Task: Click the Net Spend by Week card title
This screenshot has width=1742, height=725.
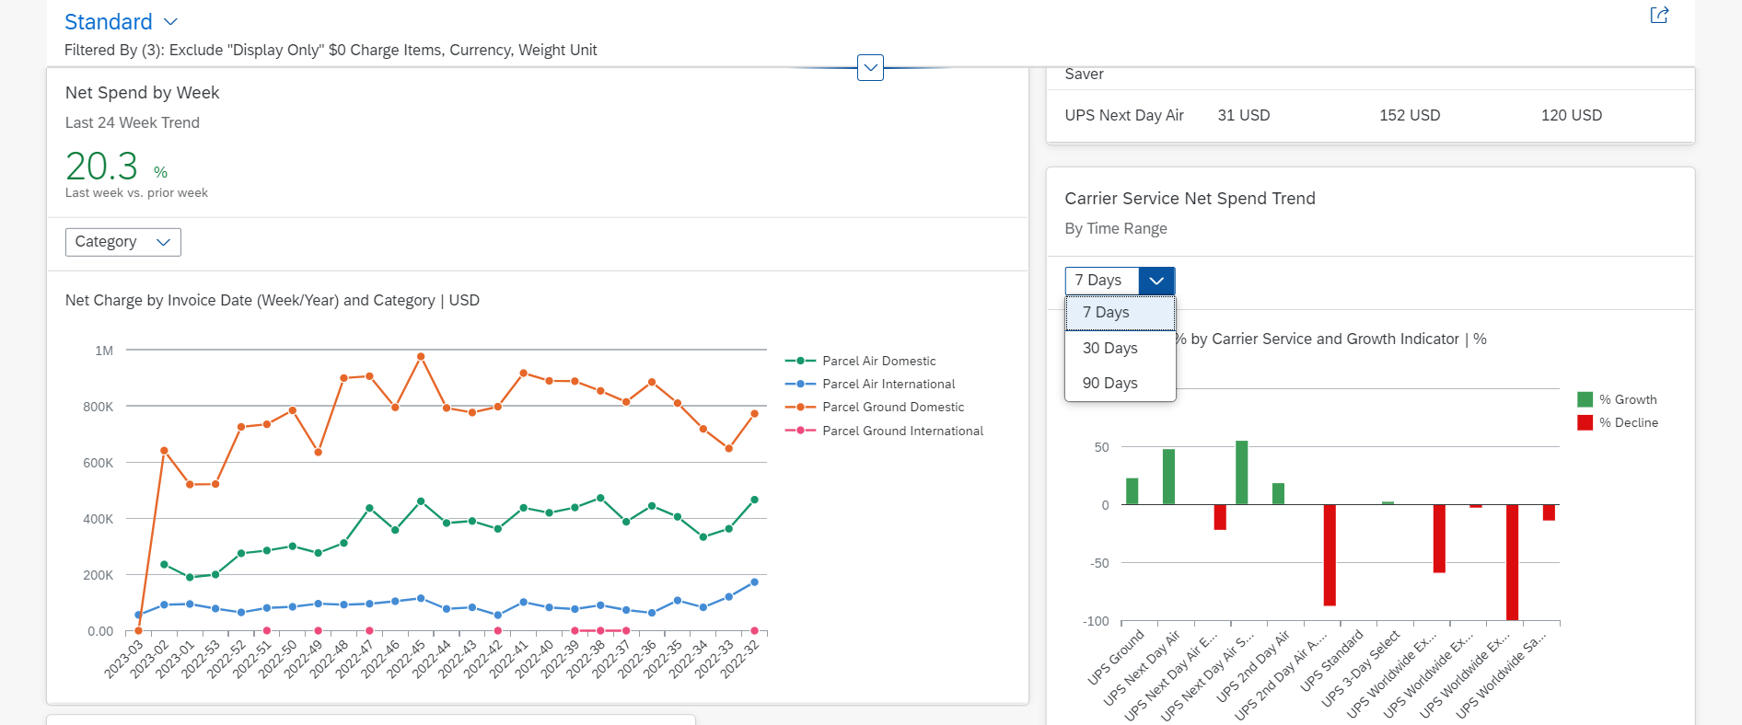Action: [x=142, y=92]
